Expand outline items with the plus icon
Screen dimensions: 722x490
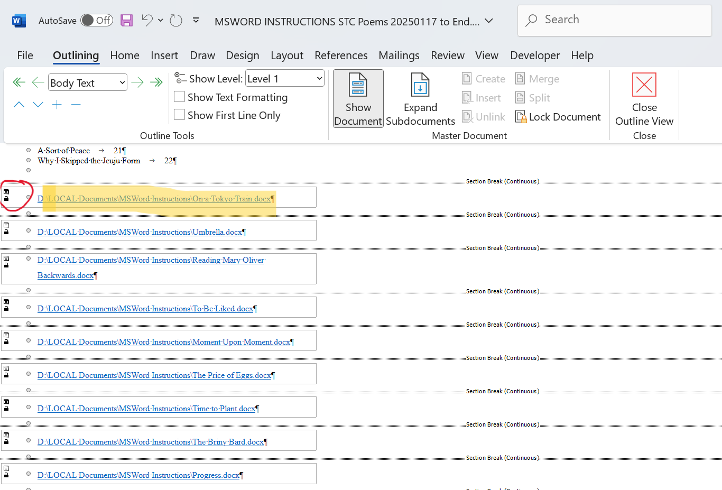click(57, 104)
